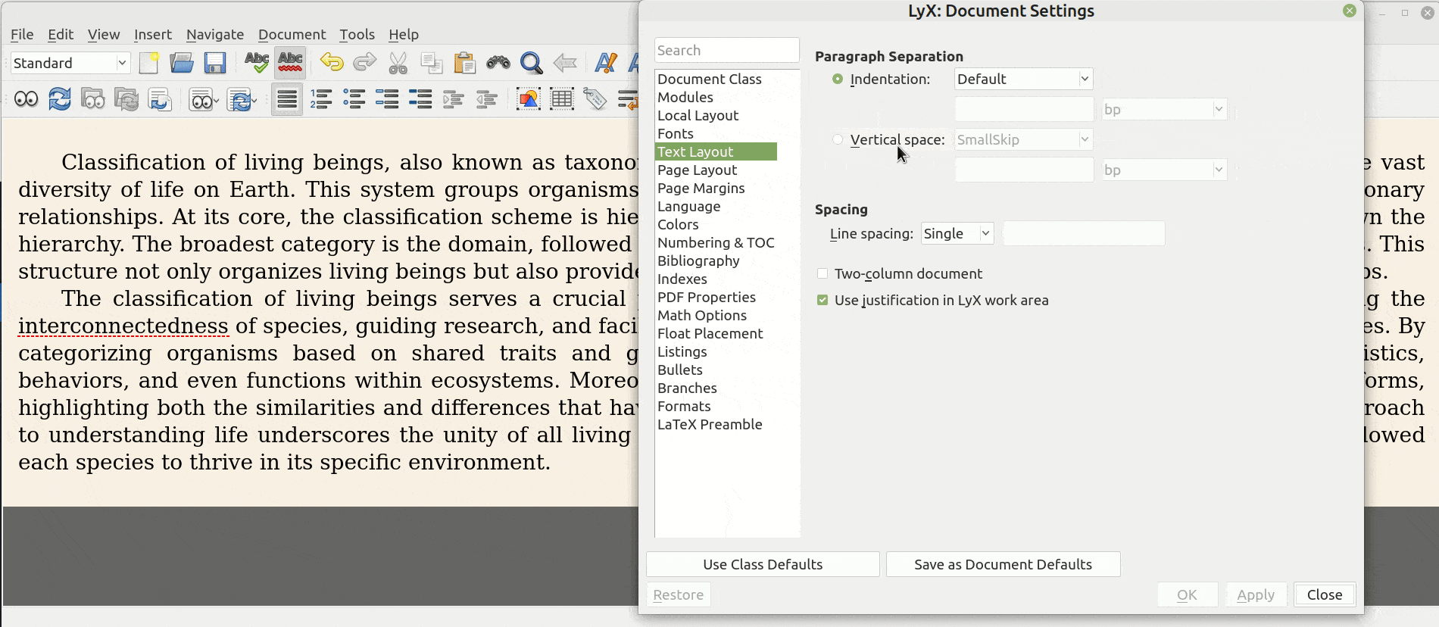Select Vertical space radio button
1439x627 pixels.
click(838, 139)
